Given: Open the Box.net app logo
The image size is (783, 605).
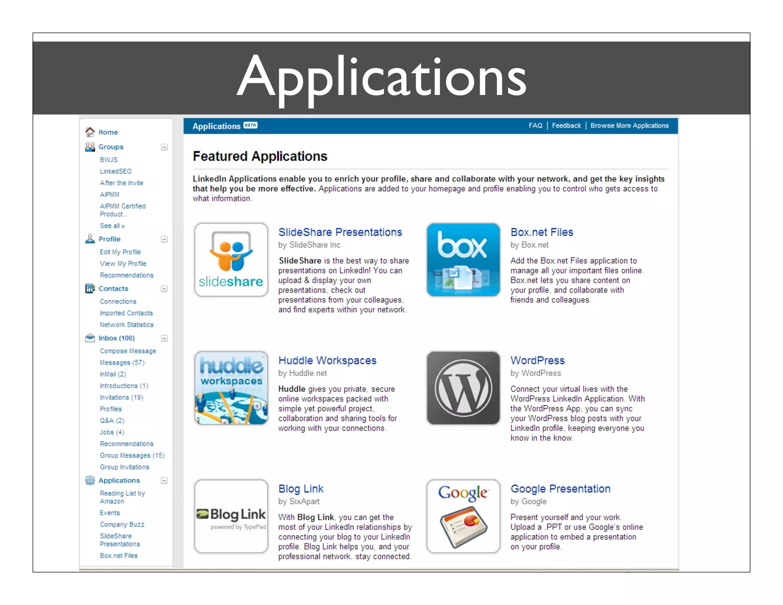Looking at the screenshot, I should click(x=463, y=260).
